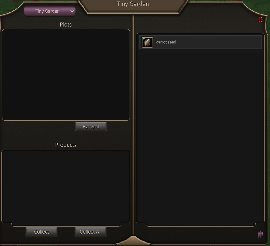Click the carrot seed text label
The width and height of the screenshot is (270, 246).
click(166, 42)
